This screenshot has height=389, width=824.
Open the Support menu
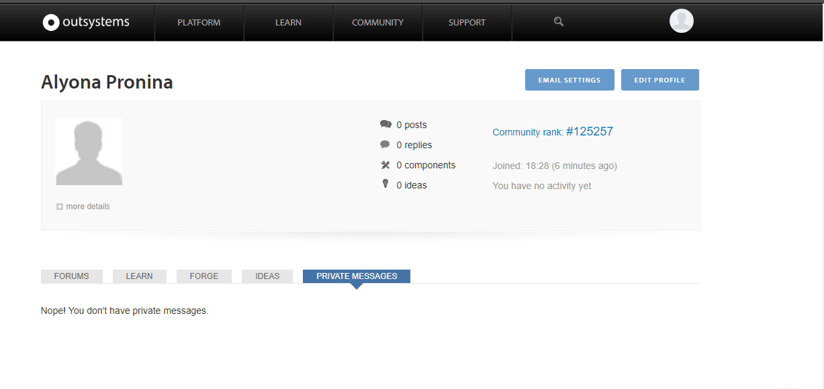tap(467, 22)
